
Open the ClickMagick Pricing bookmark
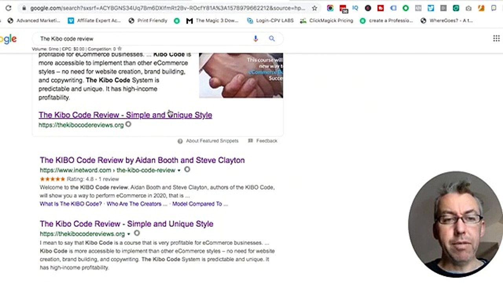327,20
